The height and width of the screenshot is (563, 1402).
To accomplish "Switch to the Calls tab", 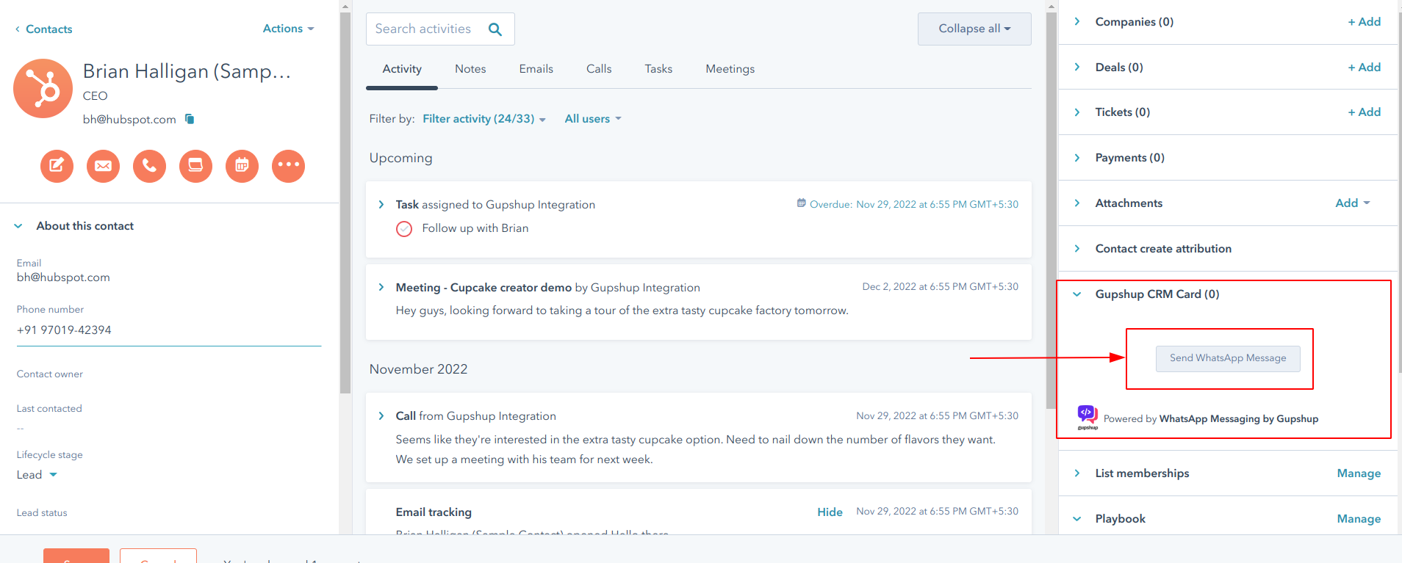I will [x=599, y=69].
